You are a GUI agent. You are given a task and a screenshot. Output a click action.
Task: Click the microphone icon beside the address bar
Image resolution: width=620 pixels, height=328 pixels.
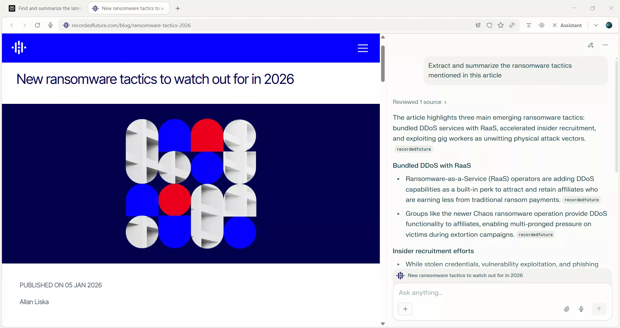[x=50, y=25]
